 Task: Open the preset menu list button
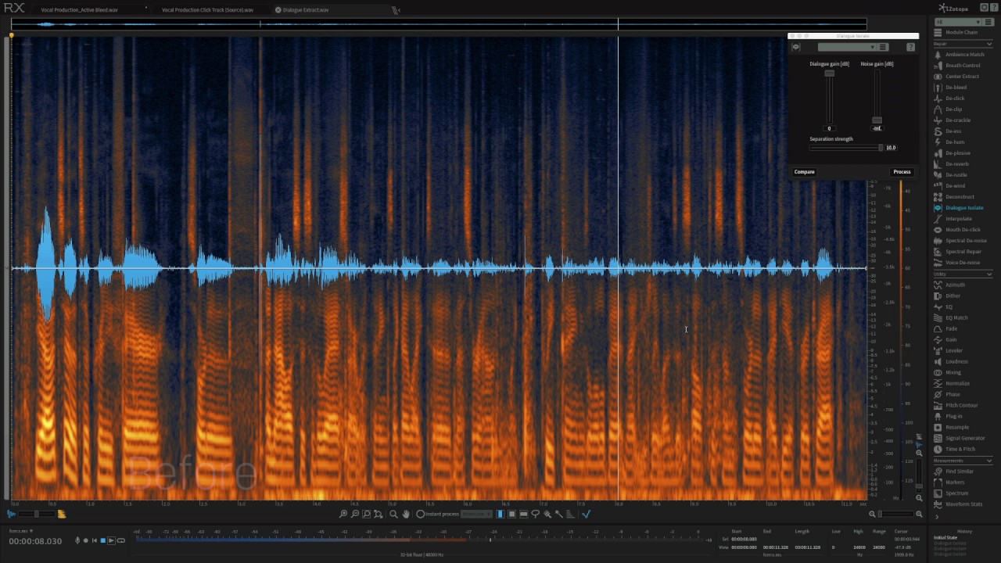pos(883,47)
